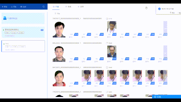
Task: Open the man's ID photo for record 7452017
Action: point(59,29)
